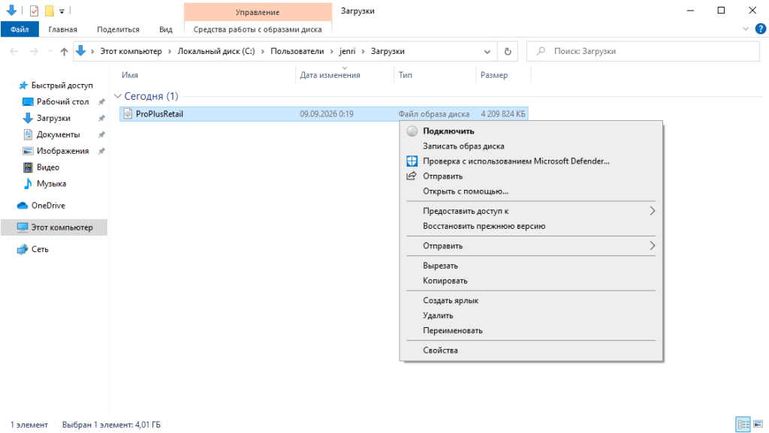This screenshot has height=433, width=769.
Task: Click the jenri breadcrumb segment
Action: [347, 51]
